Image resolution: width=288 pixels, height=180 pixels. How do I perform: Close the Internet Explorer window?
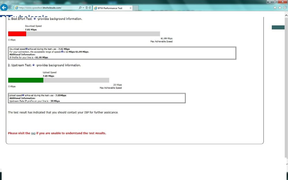[x=283, y=2]
